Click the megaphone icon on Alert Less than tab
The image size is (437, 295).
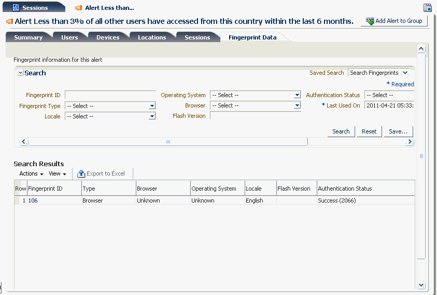click(x=79, y=8)
